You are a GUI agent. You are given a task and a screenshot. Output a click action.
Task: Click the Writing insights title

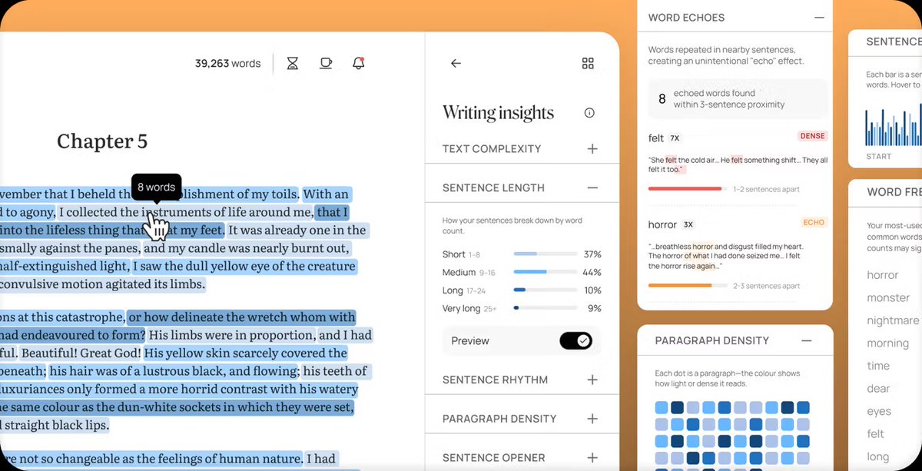(498, 113)
